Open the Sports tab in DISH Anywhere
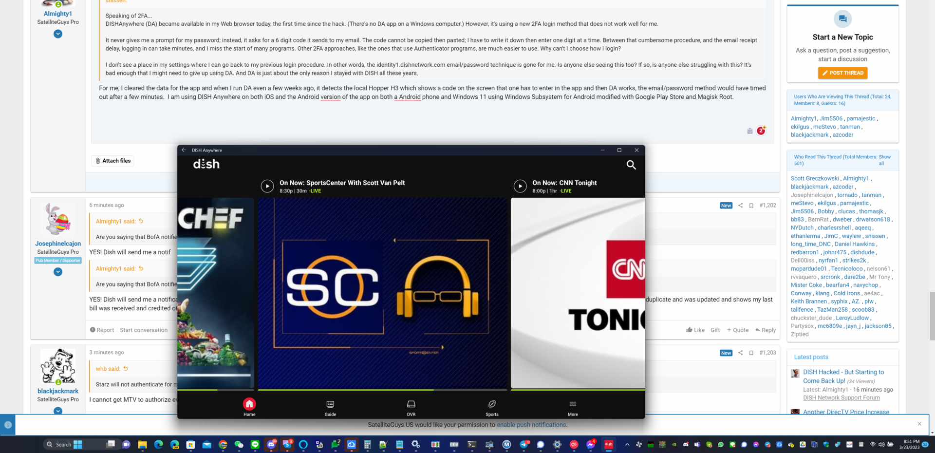Screen dimensions: 935x453 [x=492, y=408]
